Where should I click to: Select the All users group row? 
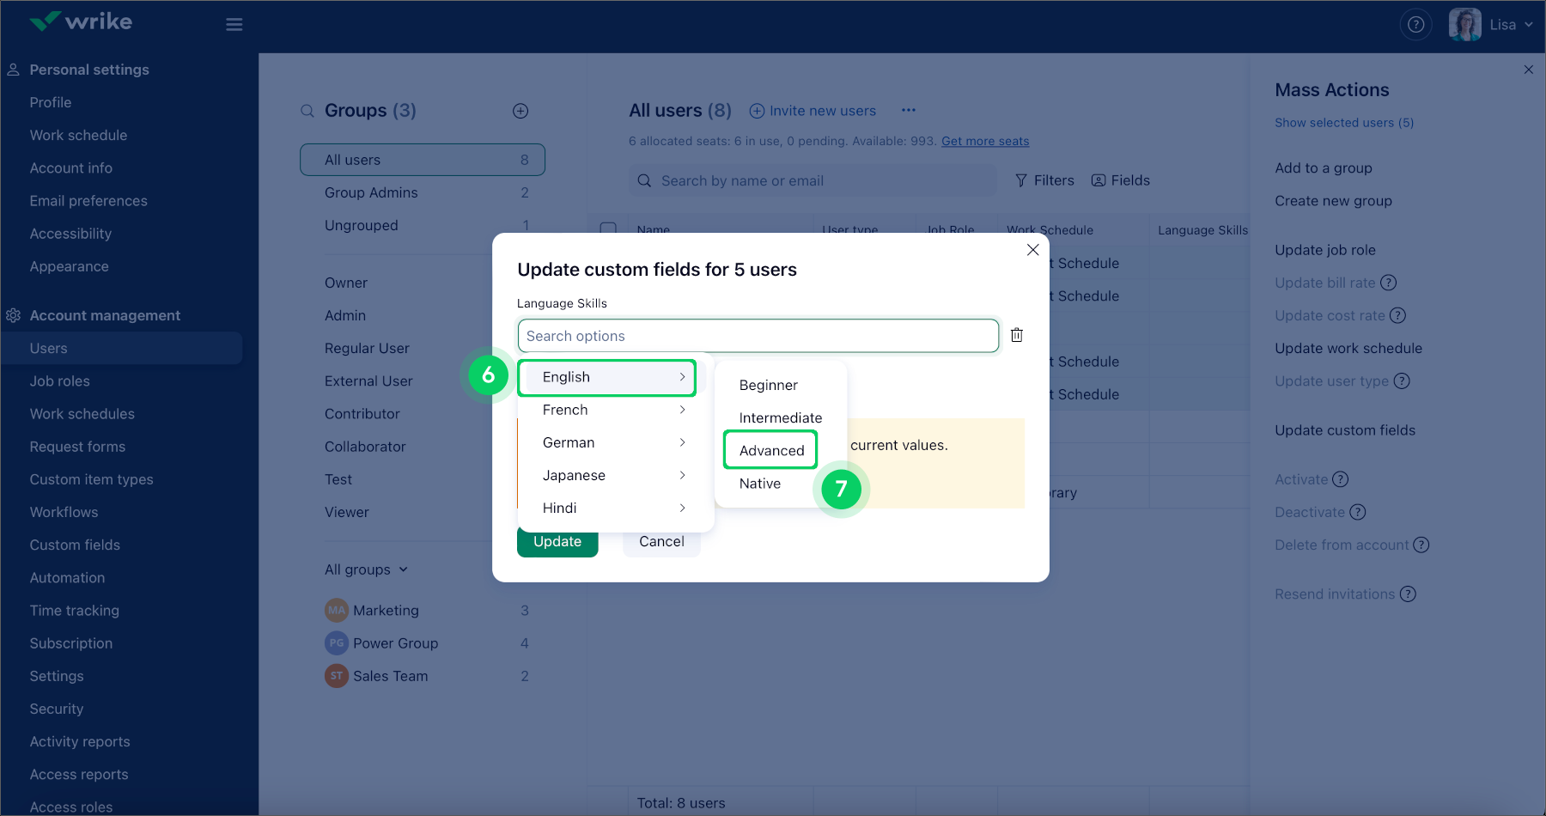tap(423, 160)
